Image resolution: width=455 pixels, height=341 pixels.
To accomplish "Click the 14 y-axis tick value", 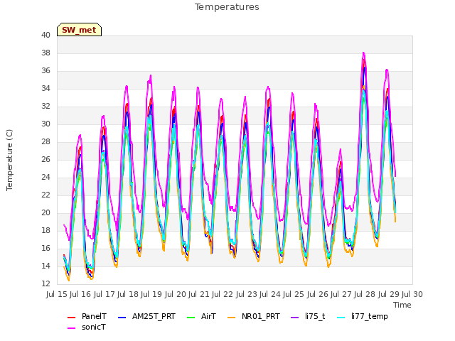I will point(45,266).
